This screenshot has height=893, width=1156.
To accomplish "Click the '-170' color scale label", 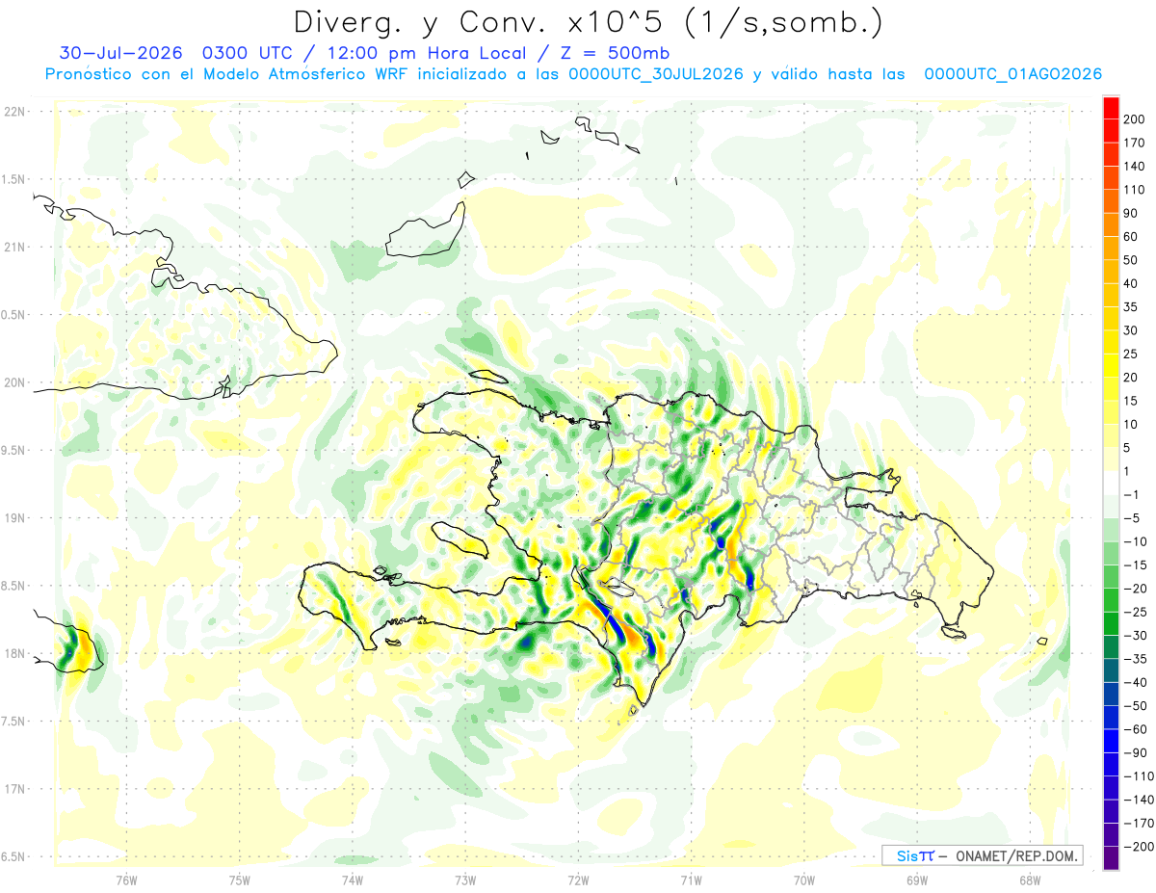I will (x=1138, y=823).
